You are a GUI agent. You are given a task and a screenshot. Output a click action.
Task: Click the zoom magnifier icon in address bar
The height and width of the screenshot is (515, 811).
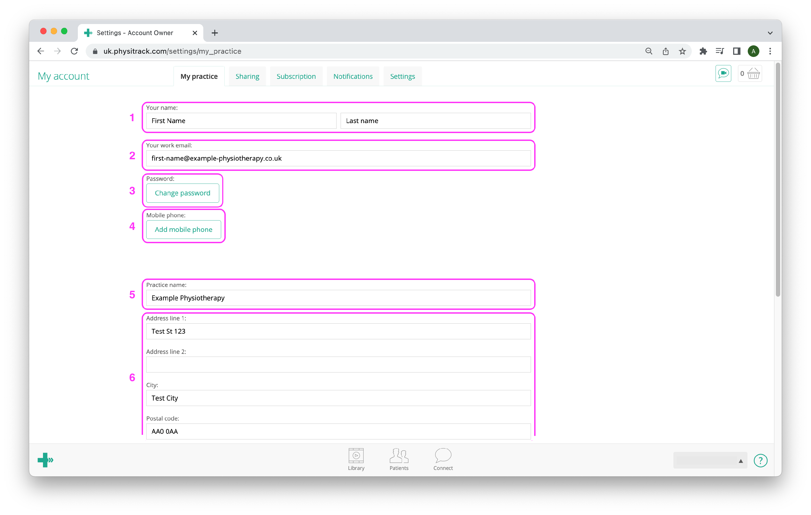tap(648, 51)
